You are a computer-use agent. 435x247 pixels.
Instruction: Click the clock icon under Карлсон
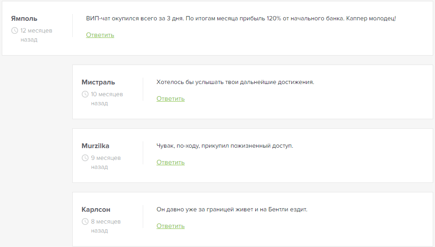pyautogui.click(x=85, y=222)
